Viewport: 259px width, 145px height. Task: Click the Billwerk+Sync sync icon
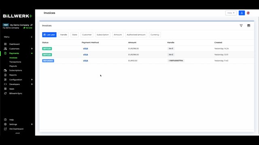pos(5,93)
